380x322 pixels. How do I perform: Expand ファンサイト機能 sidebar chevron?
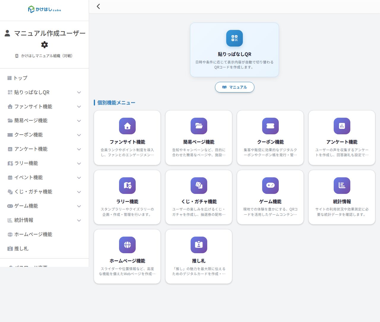[79, 106]
